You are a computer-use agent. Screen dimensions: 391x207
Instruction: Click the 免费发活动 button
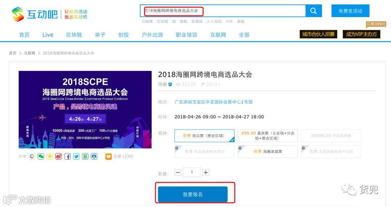350,11
